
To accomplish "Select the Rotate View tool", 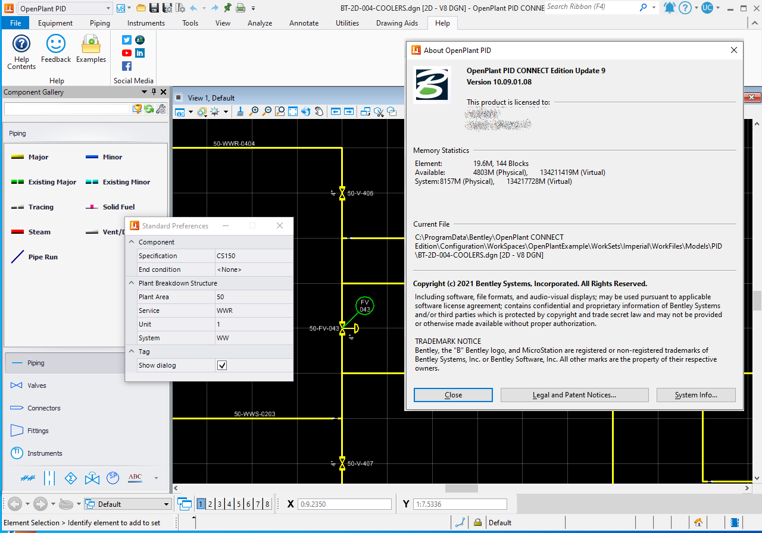I will 306,111.
